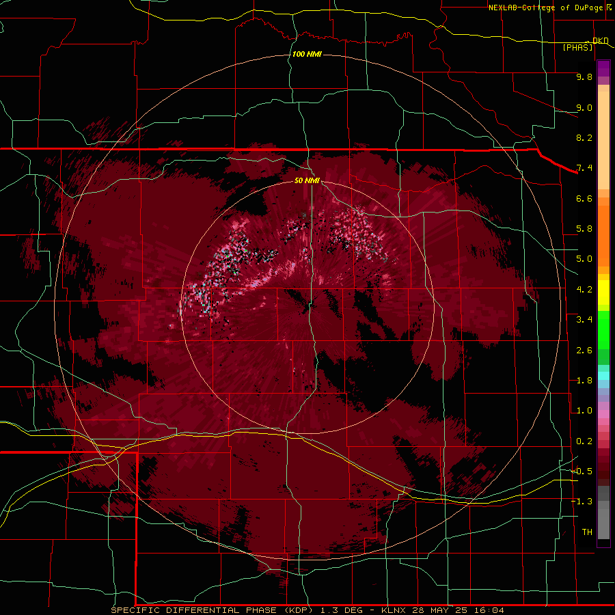The width and height of the screenshot is (615, 615).
Task: Click the 9.8 value on color scale
Action: pyautogui.click(x=584, y=77)
